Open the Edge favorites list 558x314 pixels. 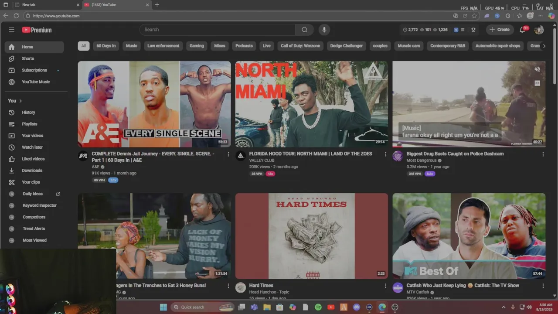tap(519, 16)
